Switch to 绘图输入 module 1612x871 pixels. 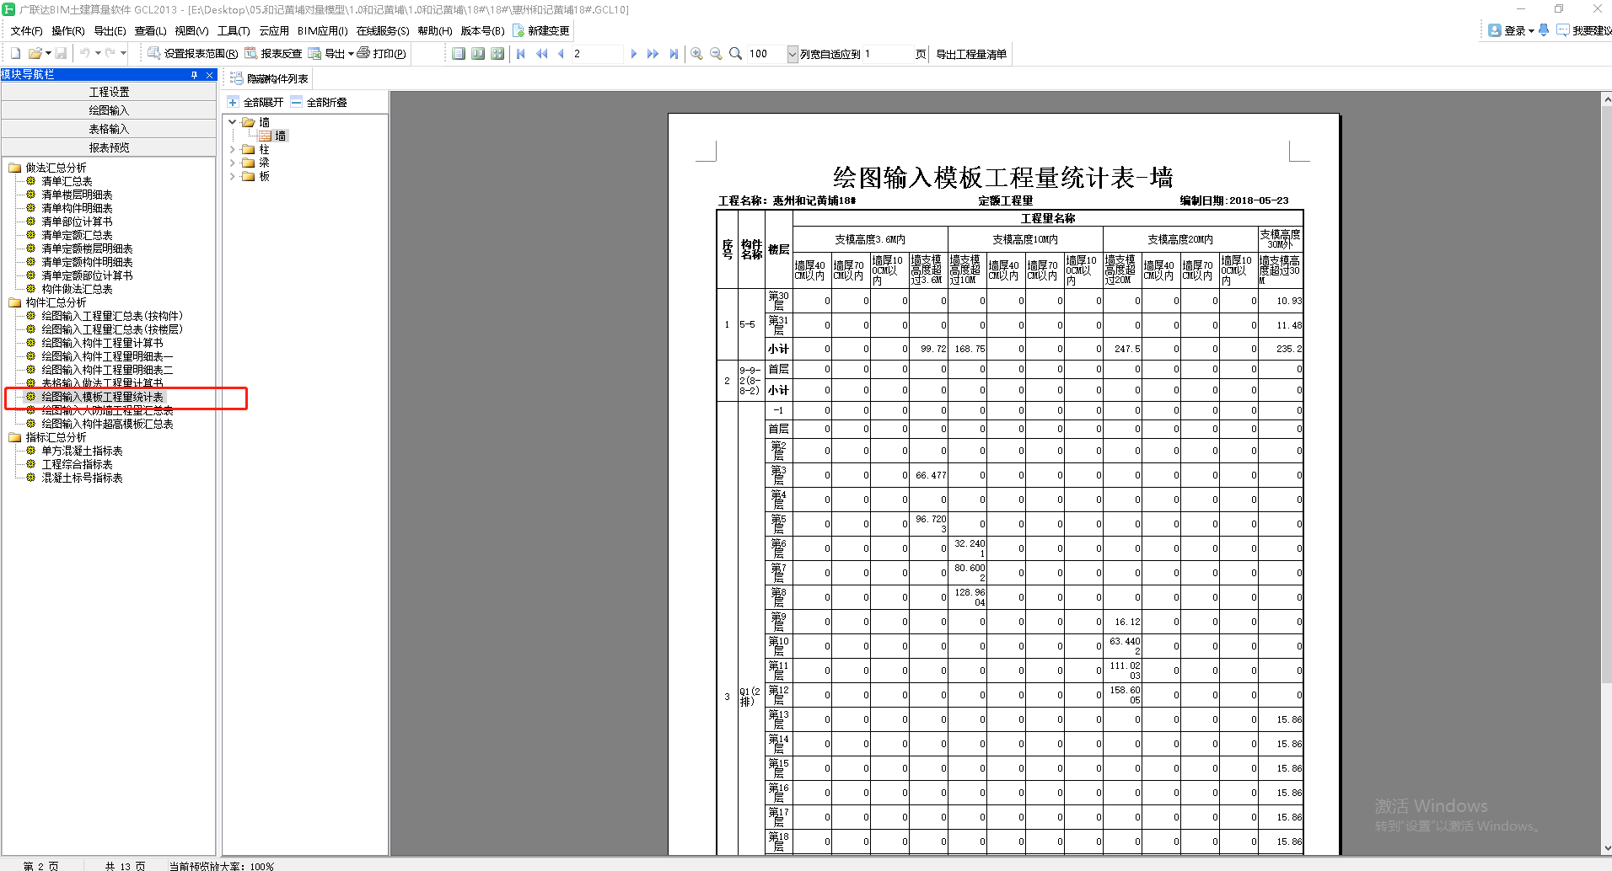point(109,110)
